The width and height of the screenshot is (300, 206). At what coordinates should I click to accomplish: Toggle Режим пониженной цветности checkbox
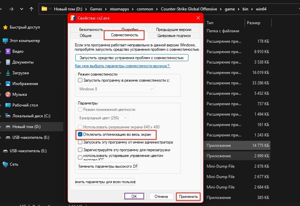(80, 110)
